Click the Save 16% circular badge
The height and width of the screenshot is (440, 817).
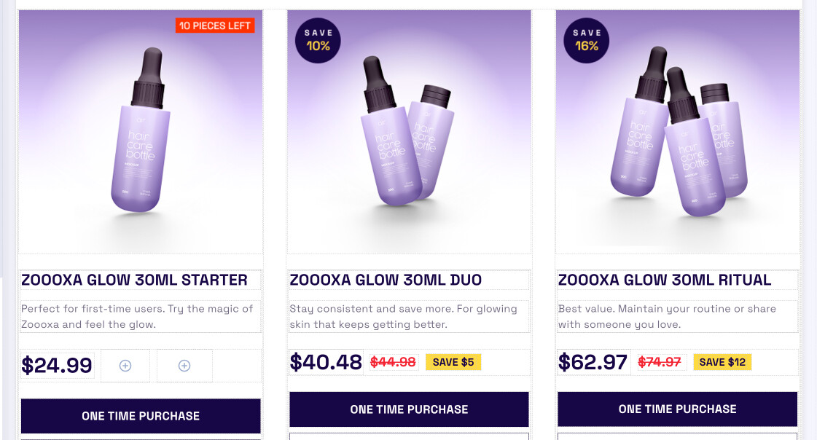click(587, 40)
